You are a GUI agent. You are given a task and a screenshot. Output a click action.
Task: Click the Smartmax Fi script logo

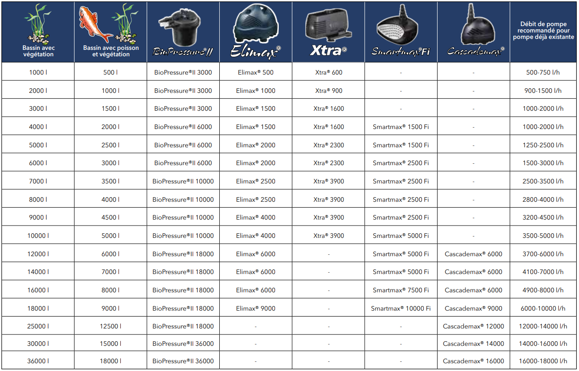pos(401,51)
